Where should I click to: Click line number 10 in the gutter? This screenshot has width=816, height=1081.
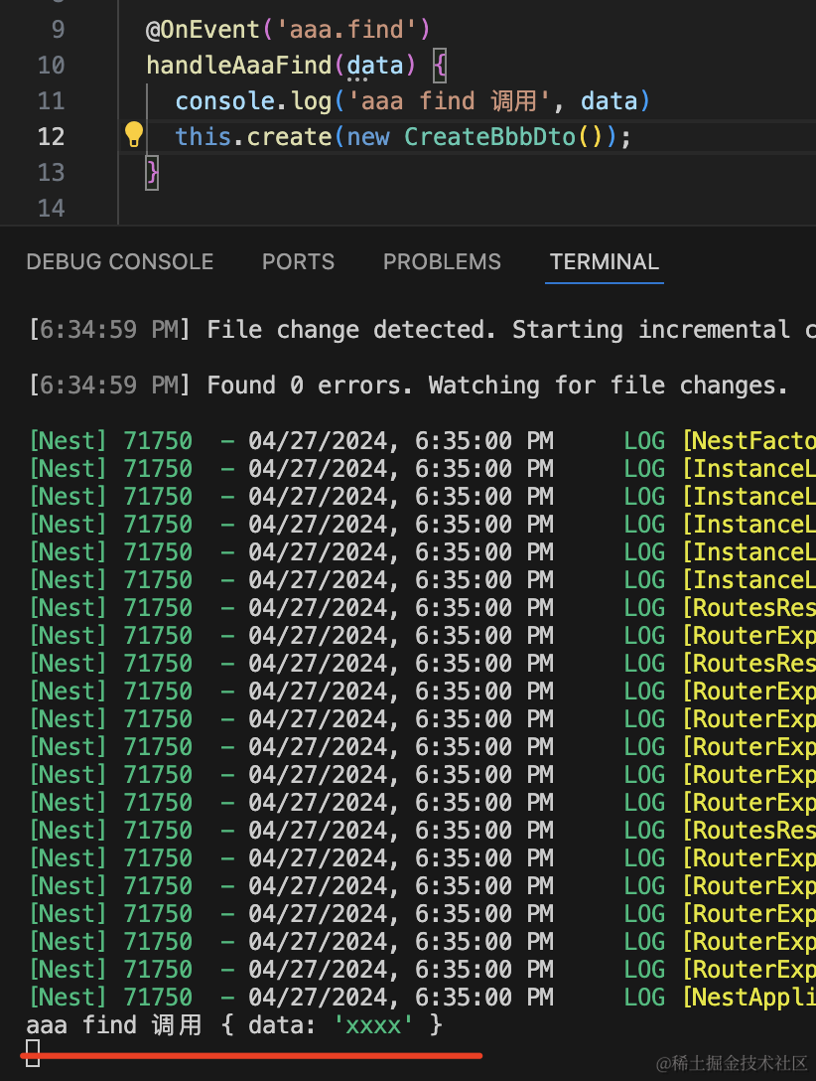tap(51, 66)
